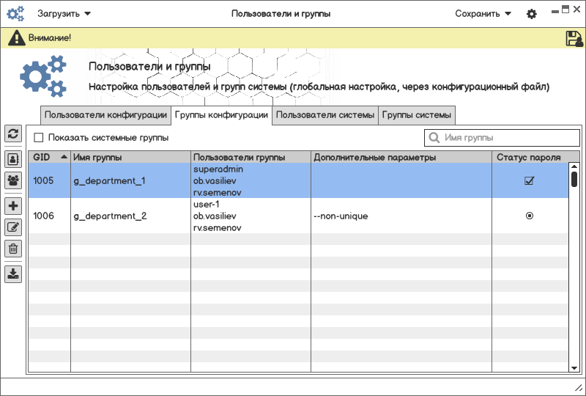Click the table scrollbar down arrow
The width and height of the screenshot is (586, 396).
pos(574,367)
